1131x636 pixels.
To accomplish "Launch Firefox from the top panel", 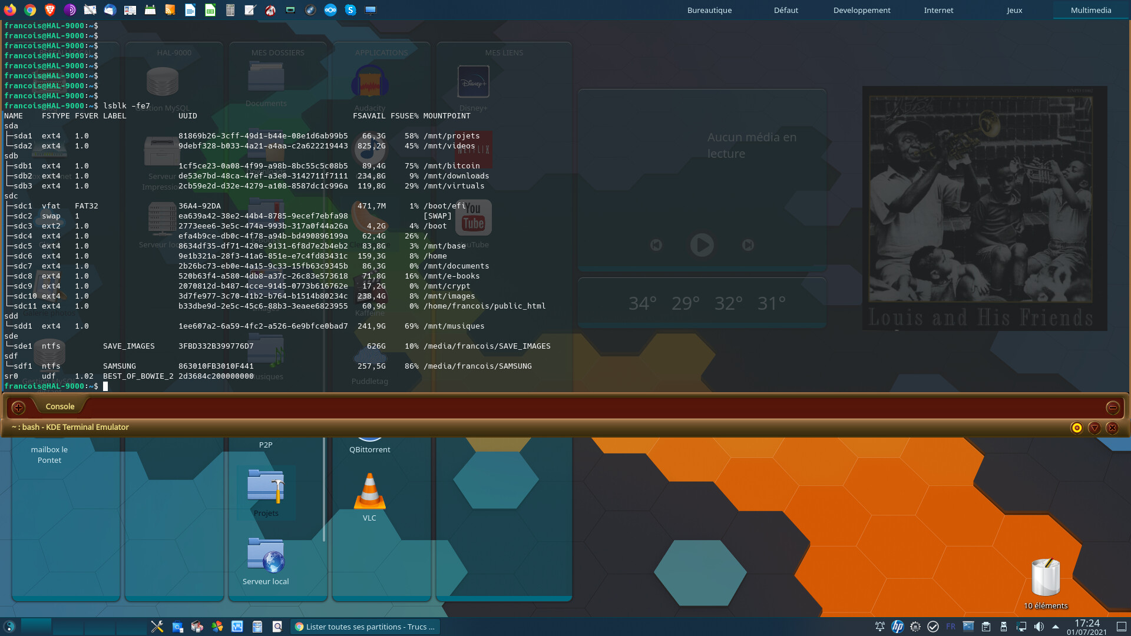I will pos(10,10).
